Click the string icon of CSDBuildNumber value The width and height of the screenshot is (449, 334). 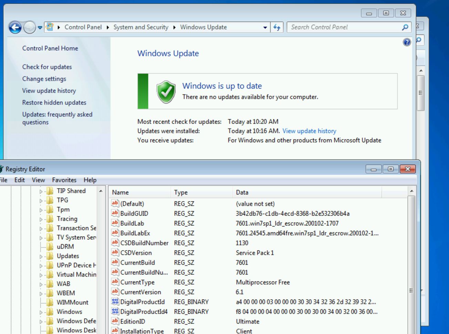[x=115, y=243]
